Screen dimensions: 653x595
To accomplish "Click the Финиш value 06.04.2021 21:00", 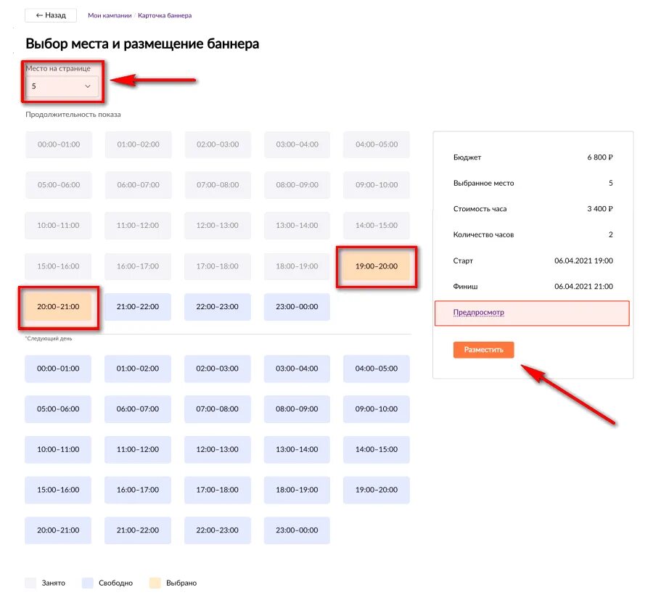I will coord(584,287).
